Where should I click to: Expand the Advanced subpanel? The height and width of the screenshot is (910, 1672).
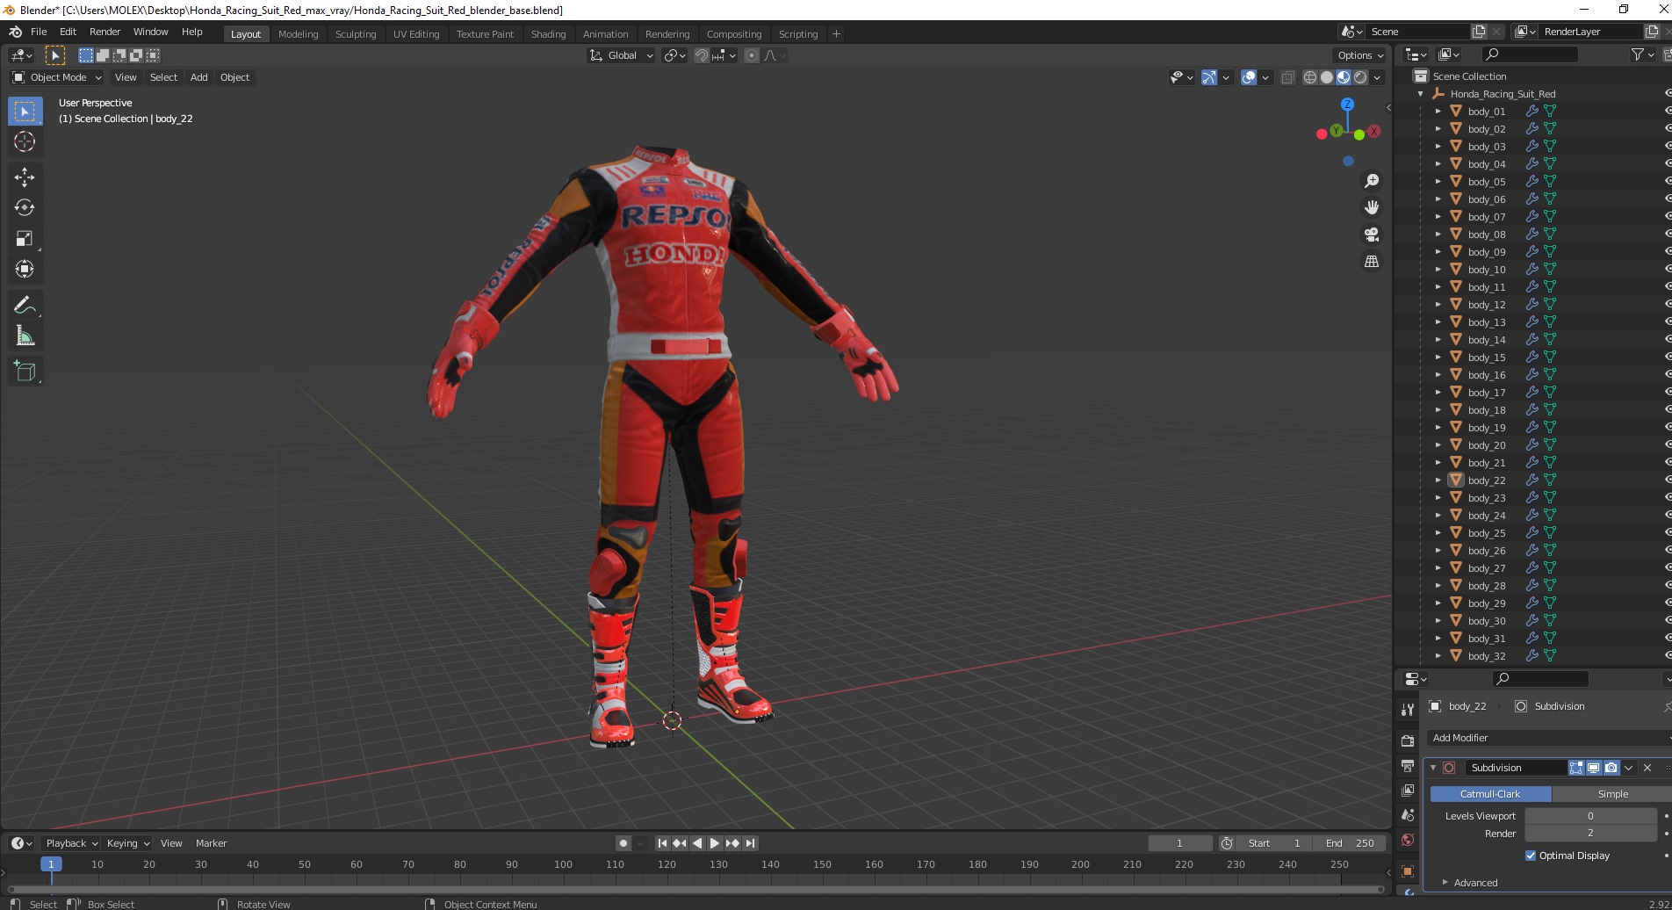[x=1475, y=883]
